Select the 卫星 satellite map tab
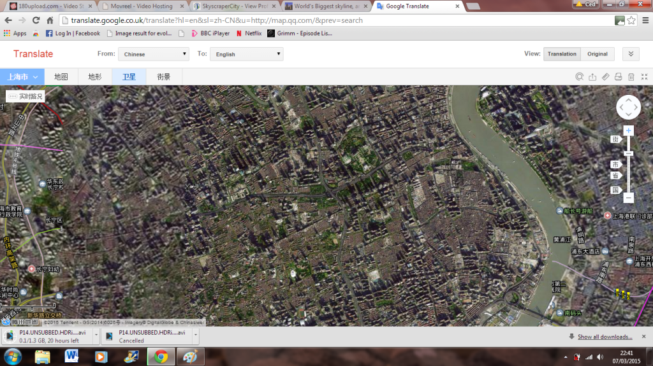The image size is (653, 366). tap(129, 77)
